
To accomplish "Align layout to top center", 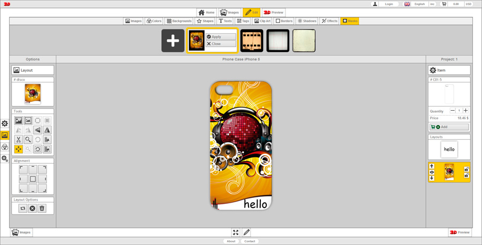I will coord(33,170).
